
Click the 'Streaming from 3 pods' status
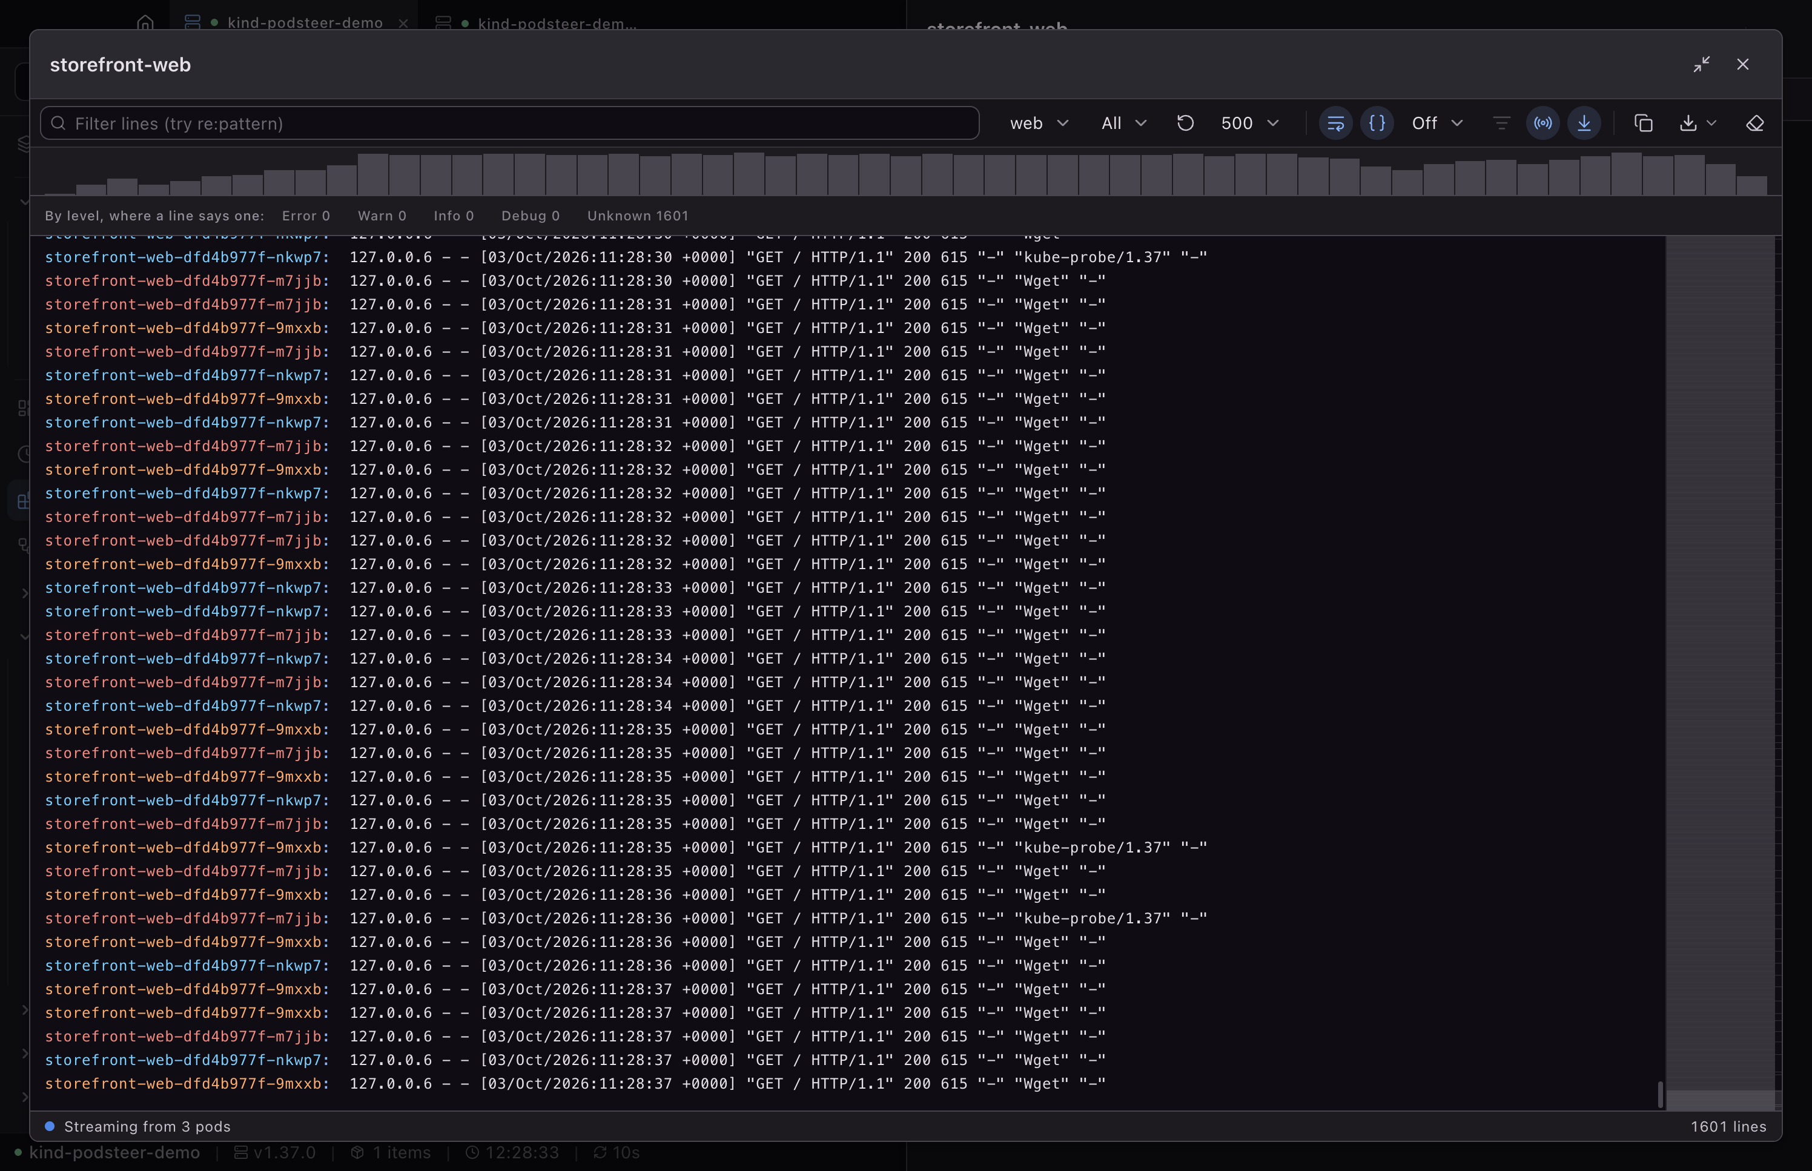pos(137,1126)
